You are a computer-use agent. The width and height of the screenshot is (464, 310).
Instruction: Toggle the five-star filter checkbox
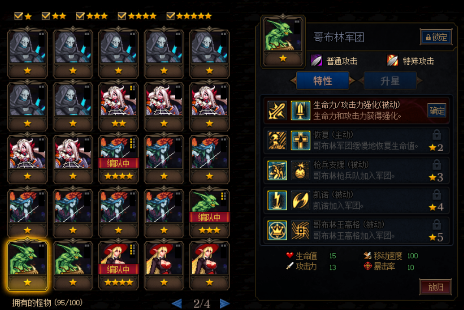(171, 16)
